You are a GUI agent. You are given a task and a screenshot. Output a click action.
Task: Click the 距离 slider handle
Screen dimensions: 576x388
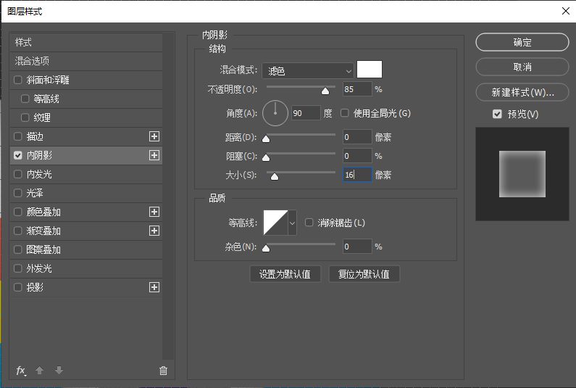coord(266,139)
